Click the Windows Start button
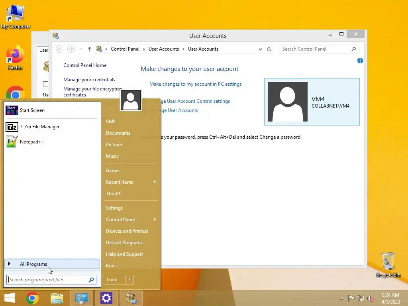This screenshot has height=306, width=408. coord(10,298)
